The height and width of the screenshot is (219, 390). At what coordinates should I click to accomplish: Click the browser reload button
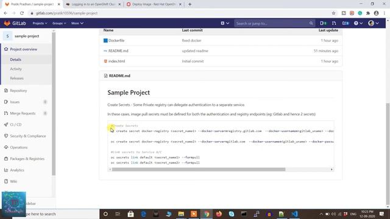tap(22, 13)
